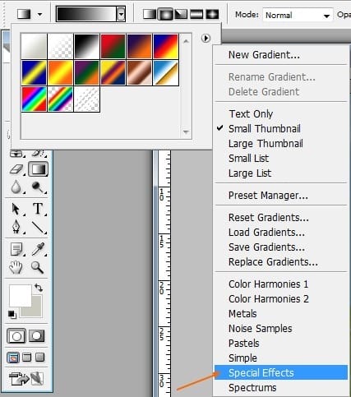Enable Quick Mask mode
Image resolution: width=351 pixels, height=397 pixels.
(37, 335)
